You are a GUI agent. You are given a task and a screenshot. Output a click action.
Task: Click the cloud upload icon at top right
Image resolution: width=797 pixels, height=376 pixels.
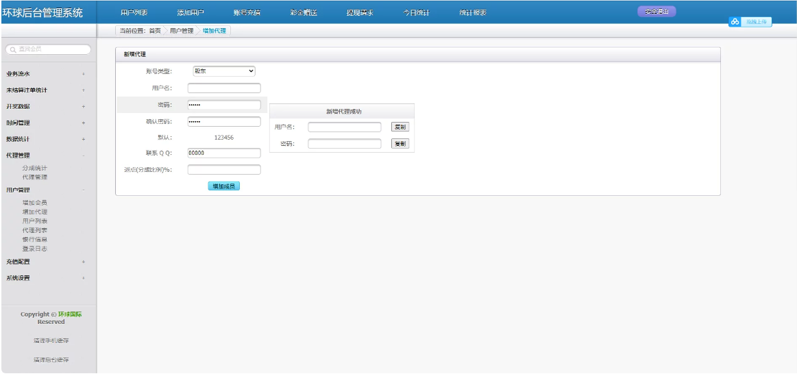point(735,22)
